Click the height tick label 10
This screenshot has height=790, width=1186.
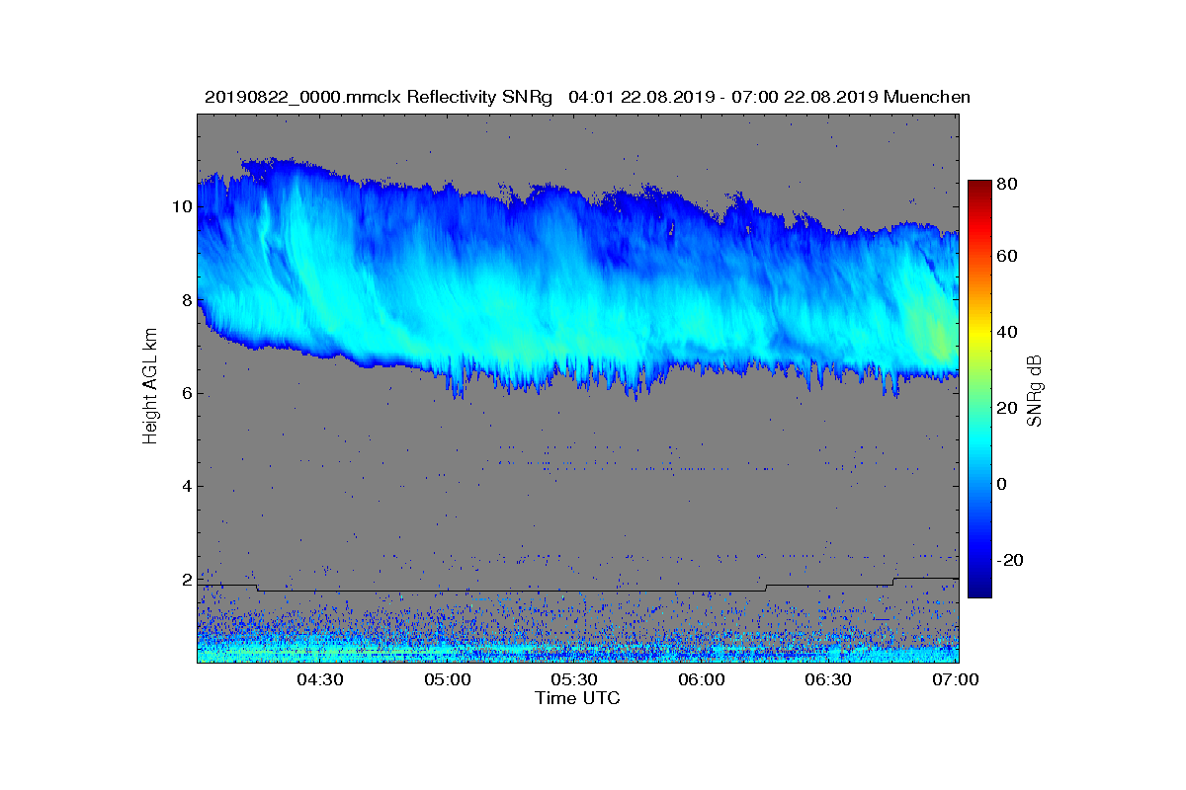point(181,206)
